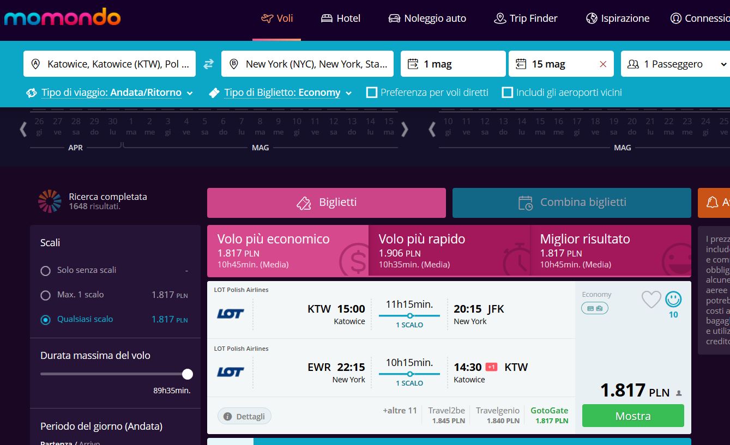This screenshot has width=730, height=445.
Task: Check Preferenza per voli diretti
Action: click(372, 93)
